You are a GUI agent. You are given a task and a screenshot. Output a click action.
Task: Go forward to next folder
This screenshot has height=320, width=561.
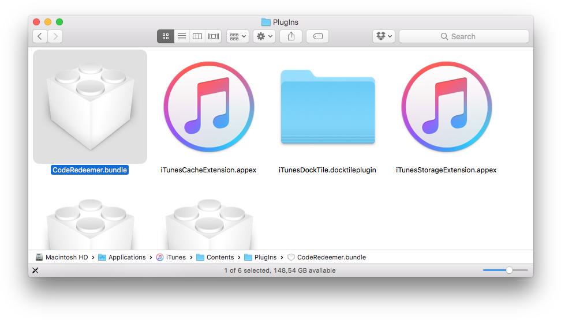(x=55, y=36)
